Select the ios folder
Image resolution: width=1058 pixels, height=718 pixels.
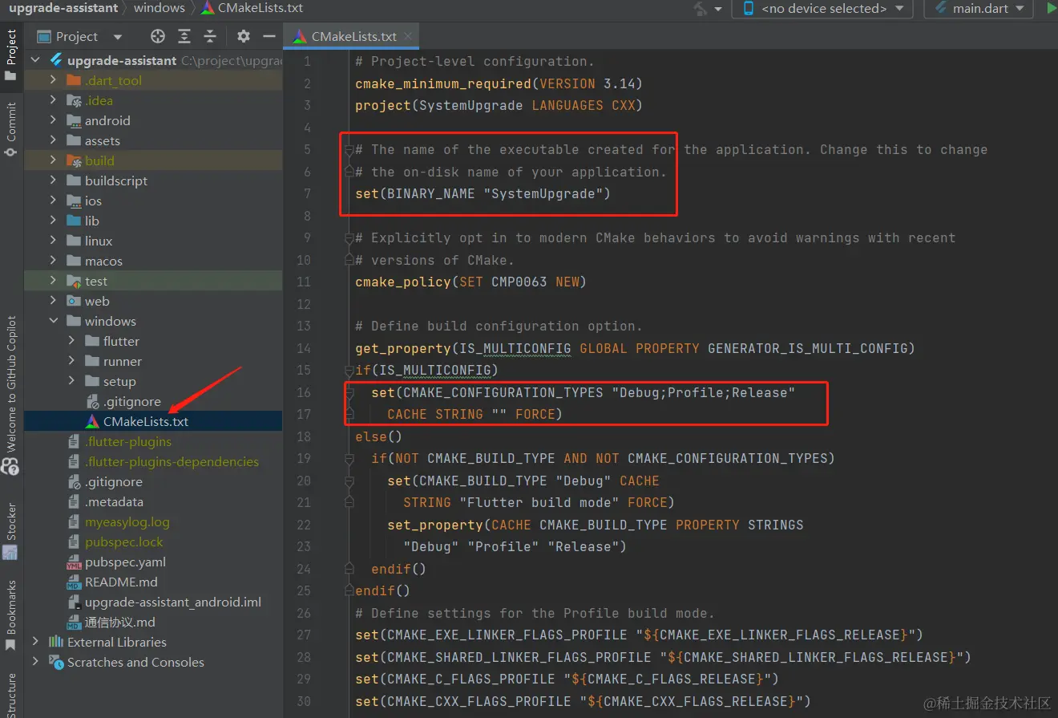[93, 201]
